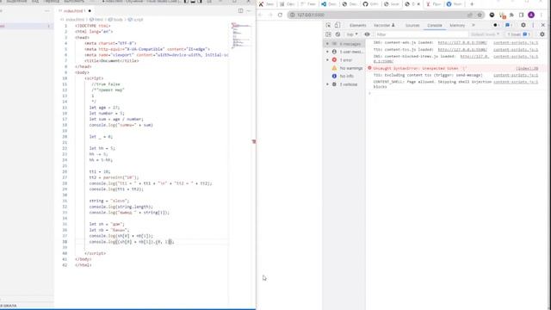The image size is (551, 310).
Task: Create a live expression with eye icon
Action: pos(367,34)
